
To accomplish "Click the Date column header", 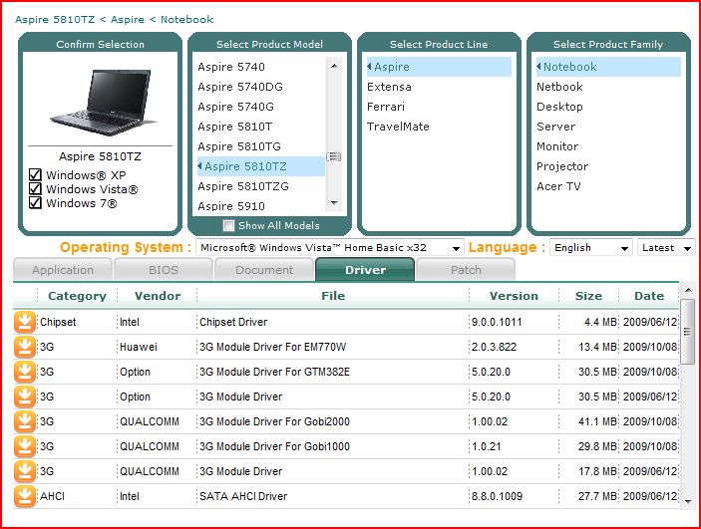I will pyautogui.click(x=649, y=296).
